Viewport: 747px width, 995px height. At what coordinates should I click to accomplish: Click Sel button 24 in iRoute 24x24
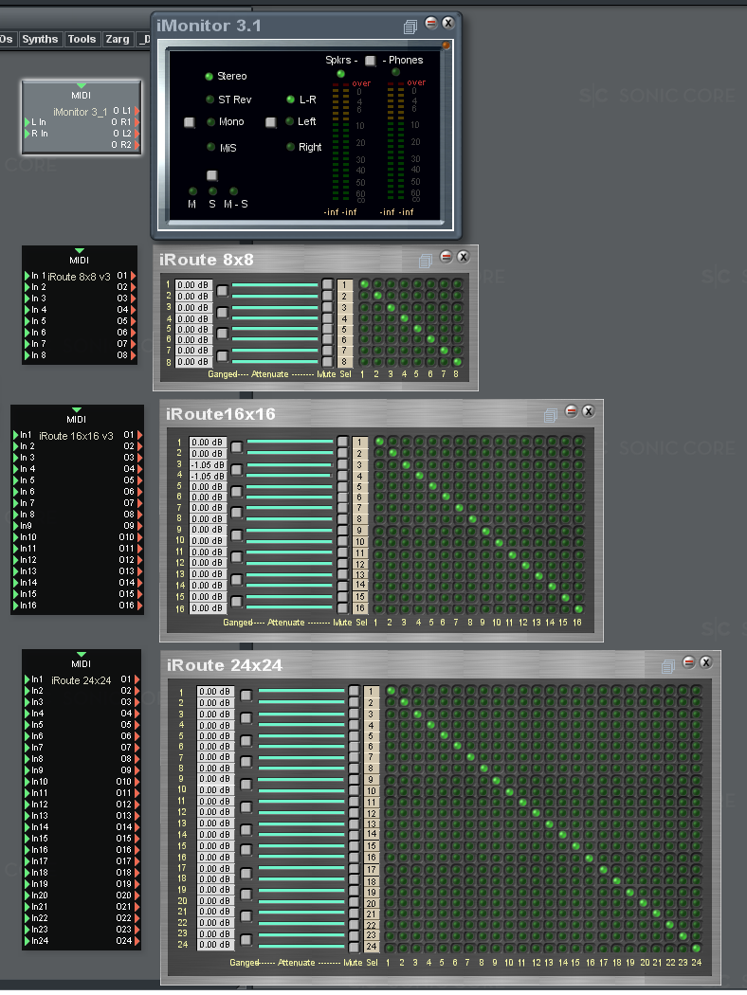click(372, 946)
